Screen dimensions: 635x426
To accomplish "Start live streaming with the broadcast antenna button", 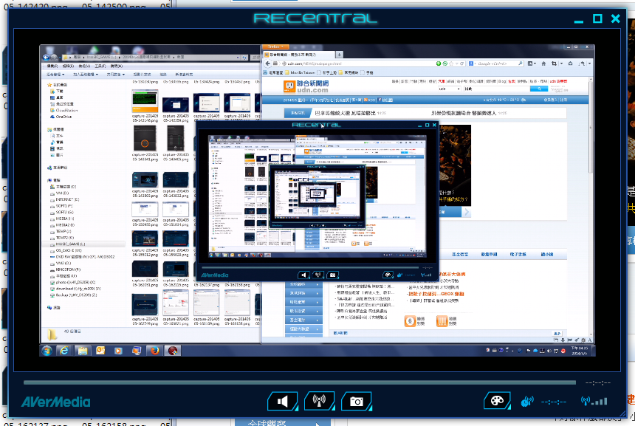I will coord(319,400).
